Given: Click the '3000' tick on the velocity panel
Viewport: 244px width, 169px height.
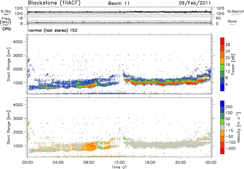Looking at the screenshot, I should pos(18,118).
